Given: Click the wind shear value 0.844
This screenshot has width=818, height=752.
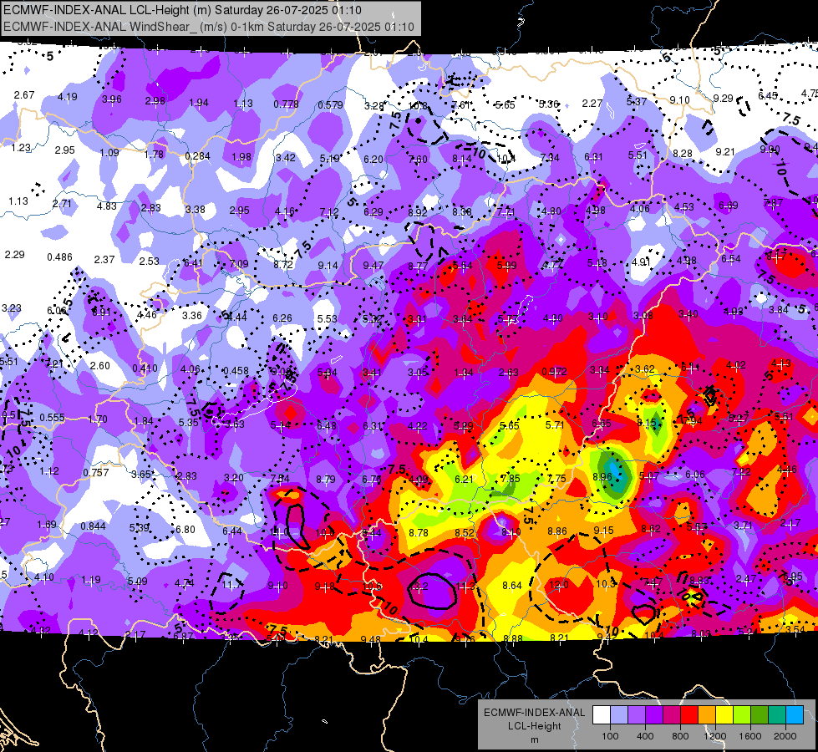Looking at the screenshot, I should pyautogui.click(x=93, y=526).
